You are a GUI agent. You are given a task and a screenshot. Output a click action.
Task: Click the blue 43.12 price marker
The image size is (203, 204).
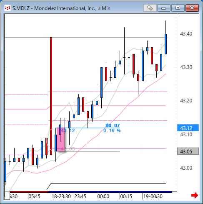(188, 128)
